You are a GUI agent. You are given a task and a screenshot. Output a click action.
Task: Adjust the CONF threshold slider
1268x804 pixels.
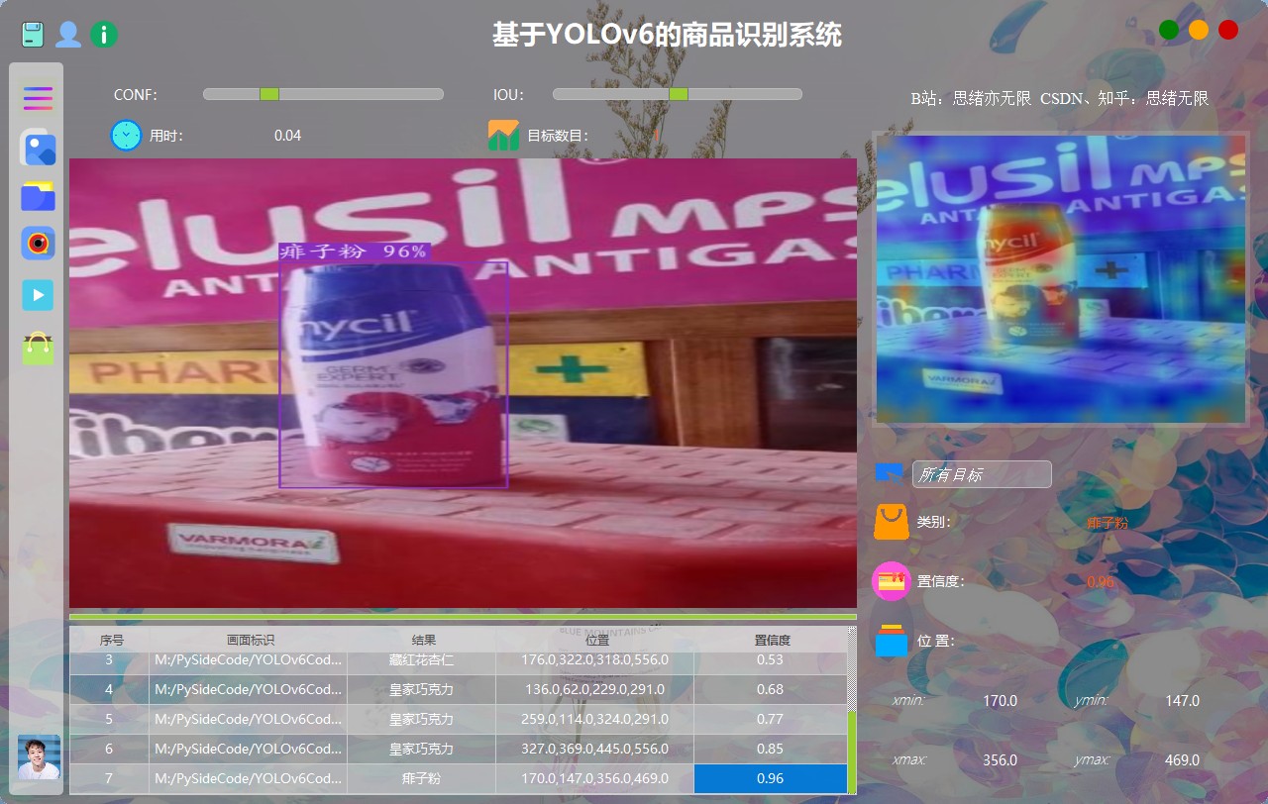pos(323,94)
